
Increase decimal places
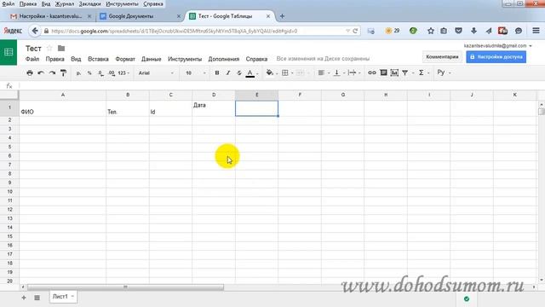(112, 73)
